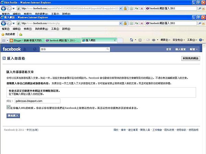Image resolution: width=206 pixels, height=154 pixels.
Task: Close the 匯入網誌 tab
Action: pyautogui.click(x=115, y=40)
